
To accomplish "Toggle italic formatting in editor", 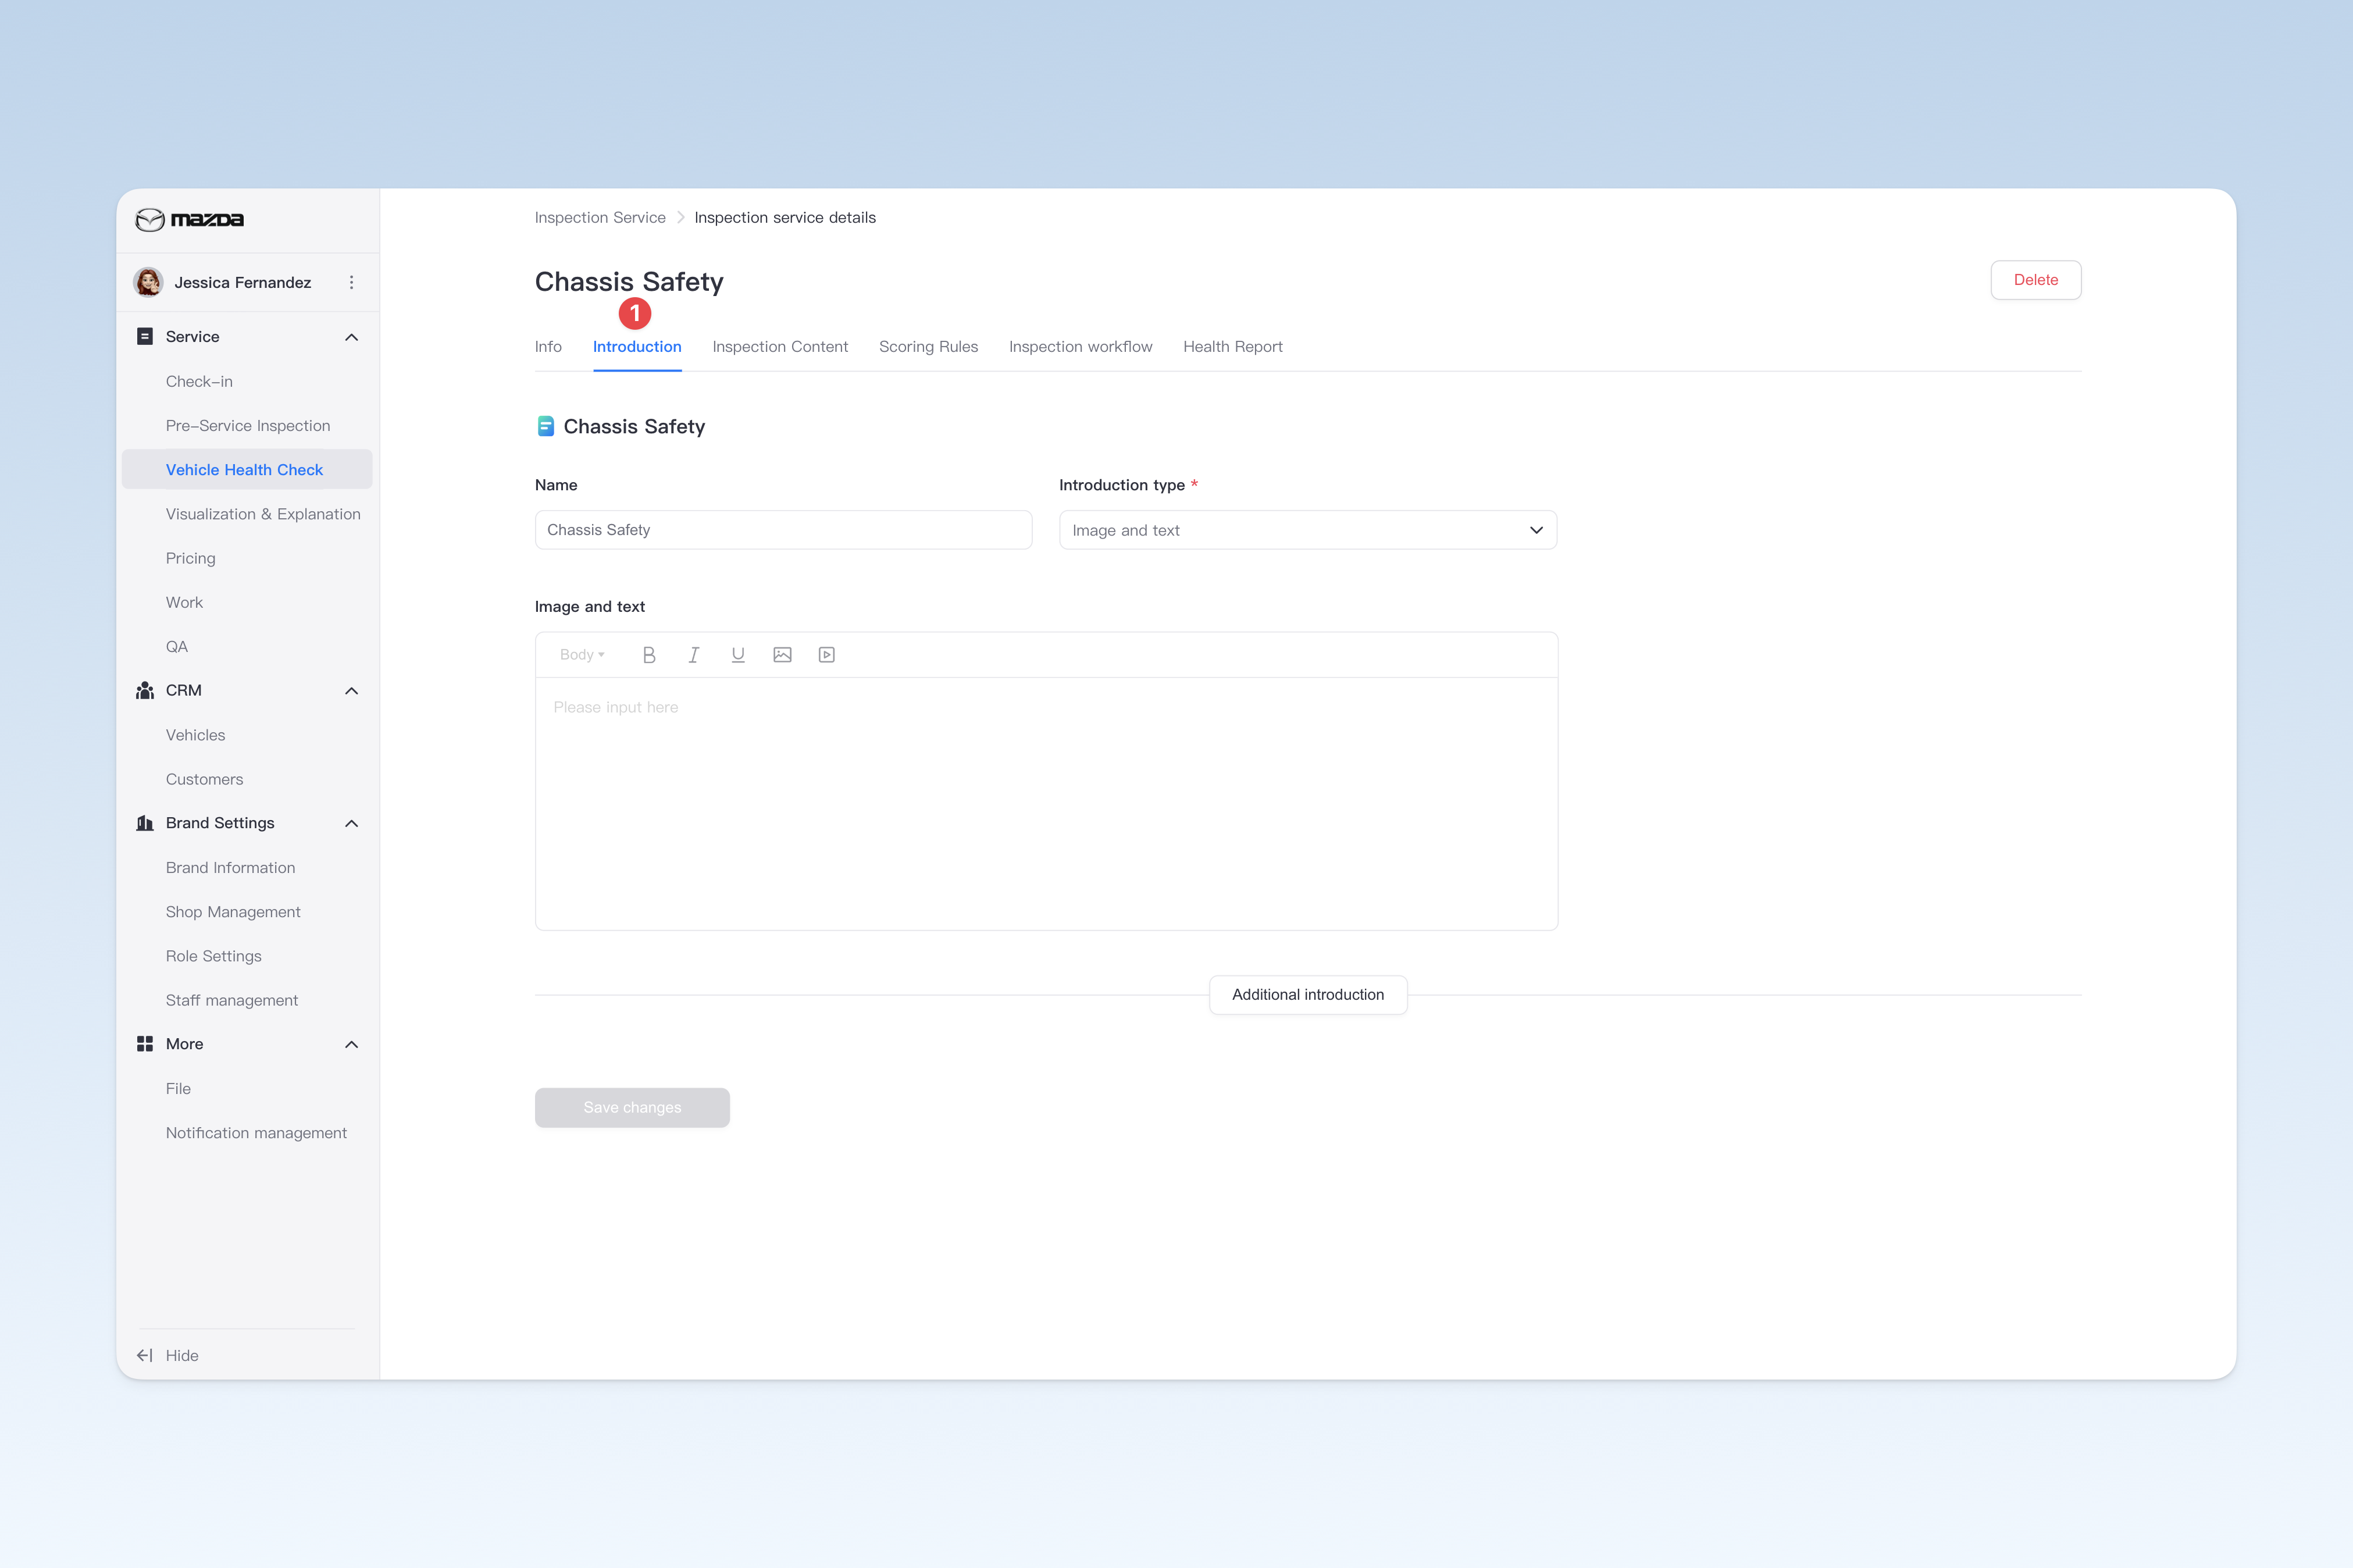I will pos(693,655).
